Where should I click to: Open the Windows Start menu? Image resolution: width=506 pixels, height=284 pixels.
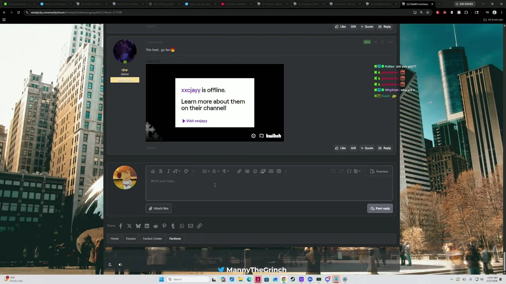coord(161,279)
